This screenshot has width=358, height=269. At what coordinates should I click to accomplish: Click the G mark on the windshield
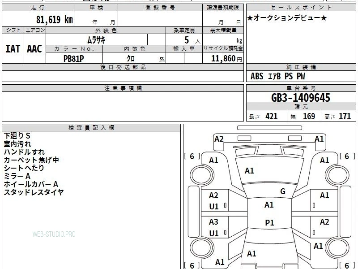point(283,191)
